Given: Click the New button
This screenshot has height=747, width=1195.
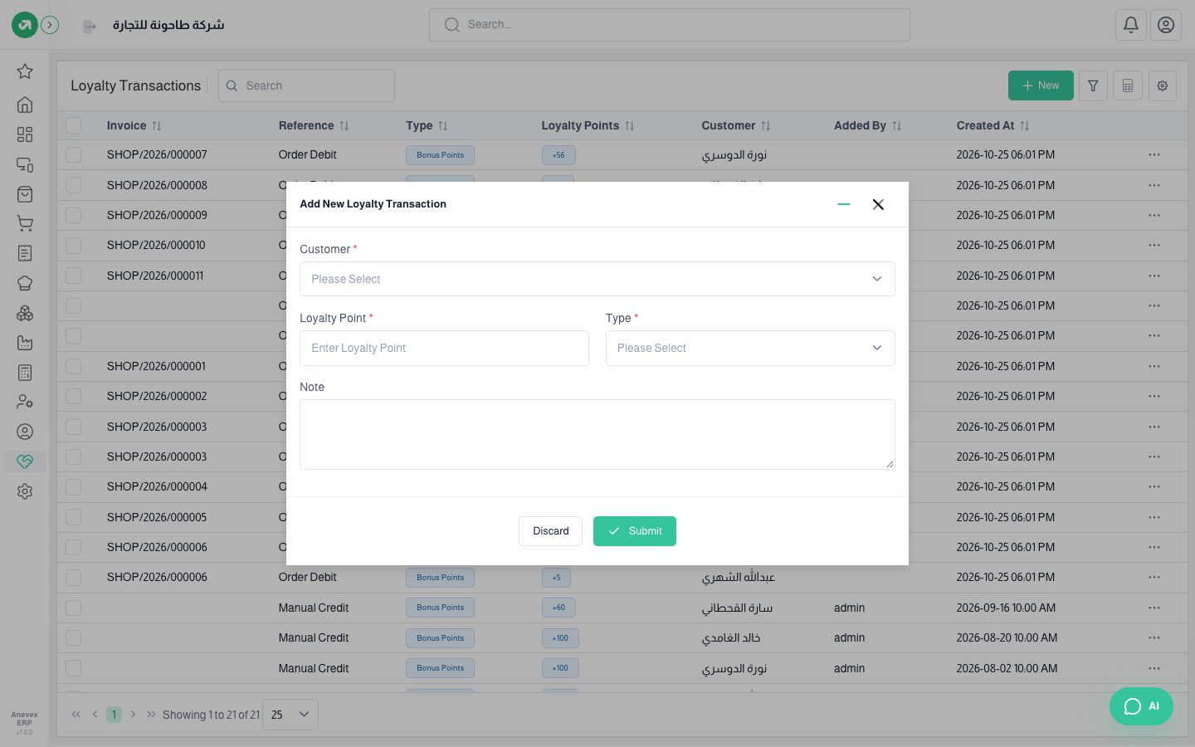Looking at the screenshot, I should [x=1041, y=85].
